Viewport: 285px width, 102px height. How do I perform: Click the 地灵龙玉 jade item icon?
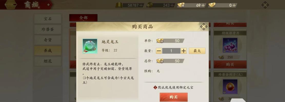point(90,46)
